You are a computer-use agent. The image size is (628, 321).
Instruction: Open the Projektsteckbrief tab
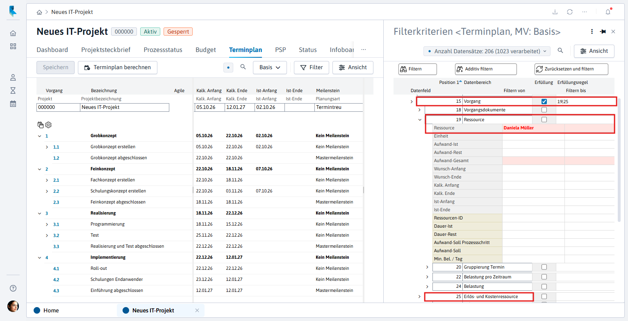[106, 50]
